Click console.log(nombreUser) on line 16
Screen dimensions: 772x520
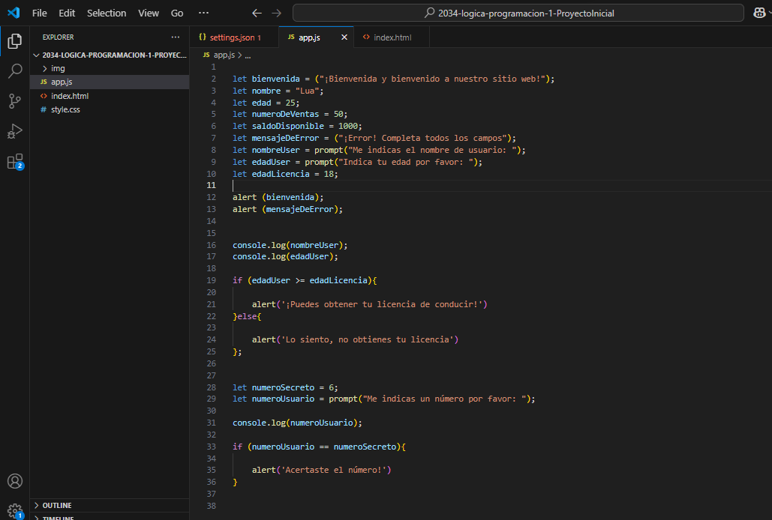click(290, 245)
